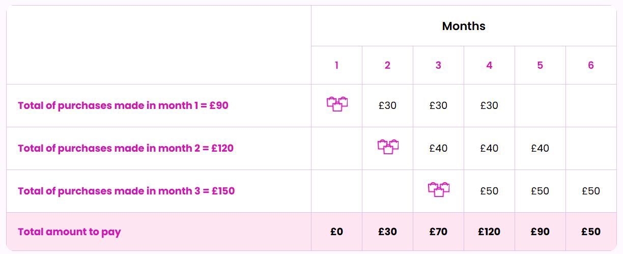This screenshot has height=254, width=623.
Task: Click the Total amount to pay label
Action: point(69,232)
